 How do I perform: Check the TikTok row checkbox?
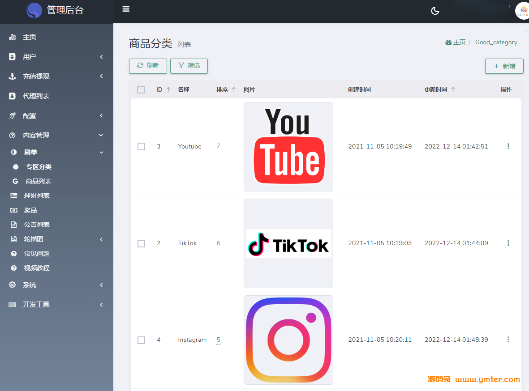coord(142,243)
